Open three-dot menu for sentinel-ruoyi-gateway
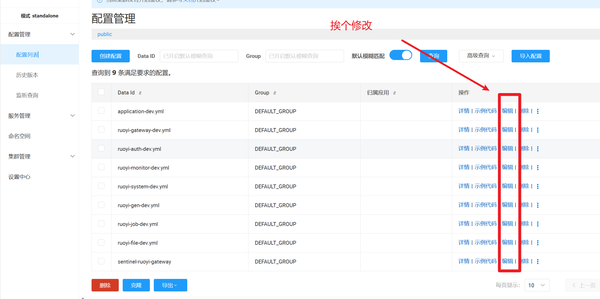600x299 pixels. (538, 262)
